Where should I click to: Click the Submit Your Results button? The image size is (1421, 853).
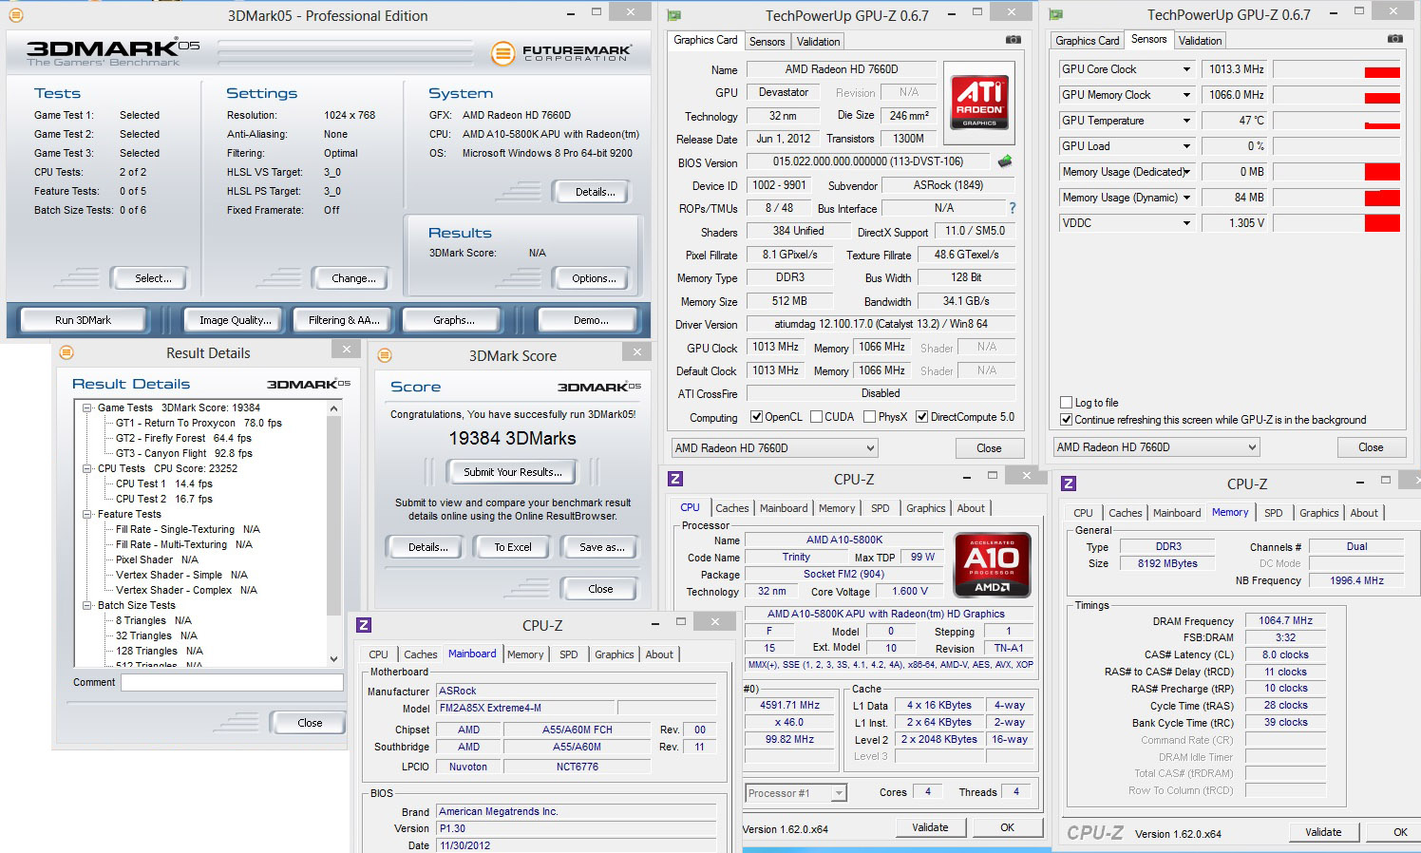pos(512,472)
